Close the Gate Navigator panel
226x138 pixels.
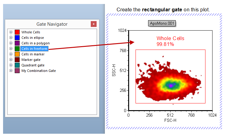(x=94, y=24)
